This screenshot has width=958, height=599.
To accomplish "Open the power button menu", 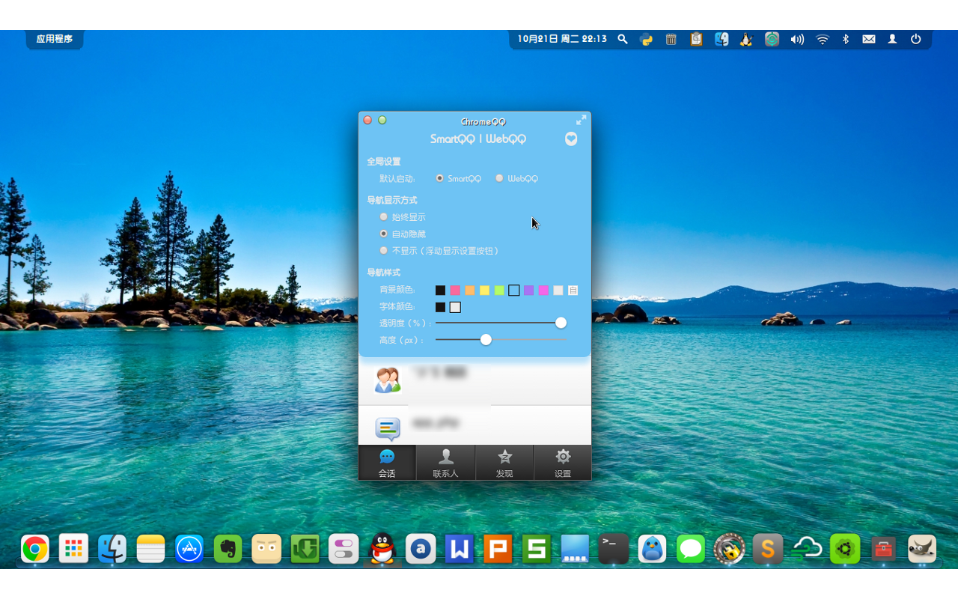I will pyautogui.click(x=916, y=40).
